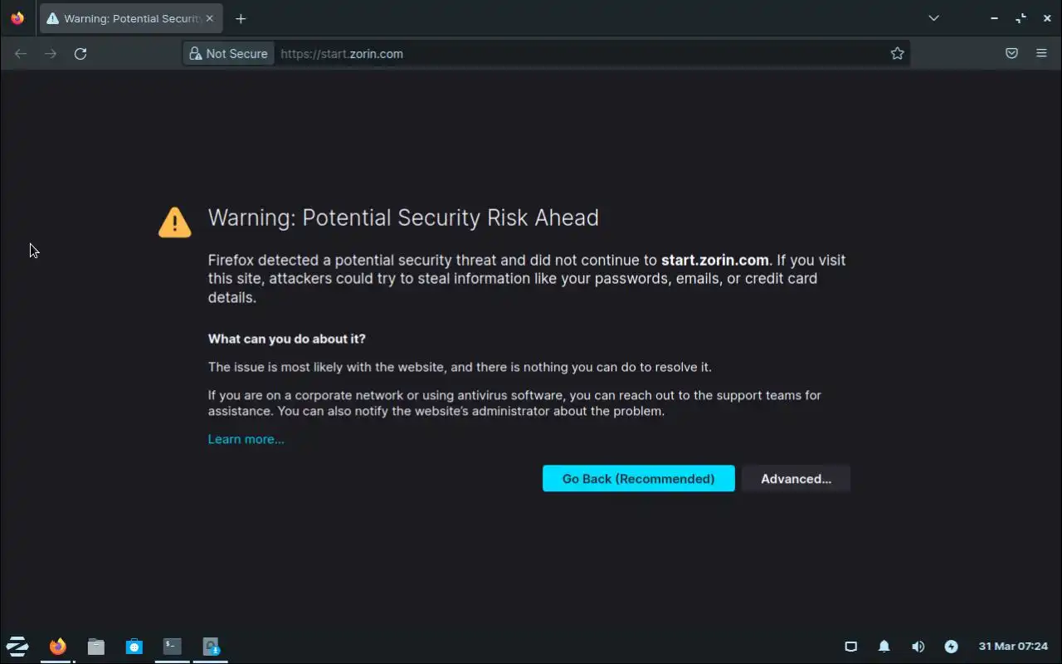Go back one page with the back arrow

click(x=21, y=53)
